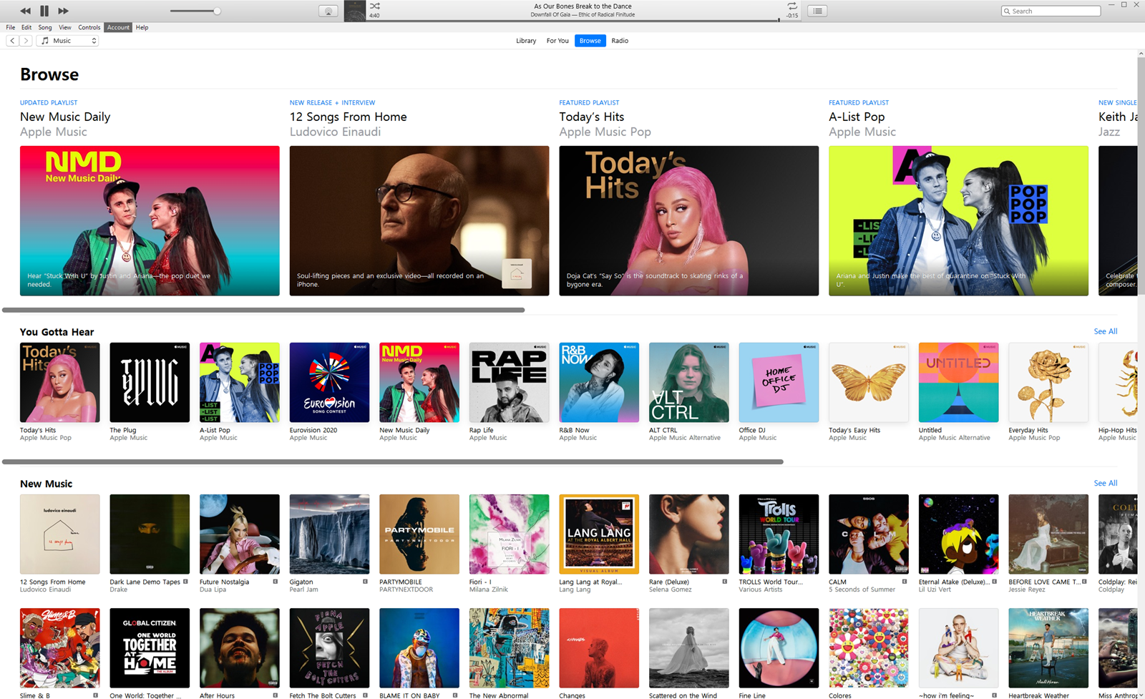Viewport: 1145px width, 699px height.
Task: Open the Everyday Hits playlist cover
Action: pyautogui.click(x=1048, y=382)
